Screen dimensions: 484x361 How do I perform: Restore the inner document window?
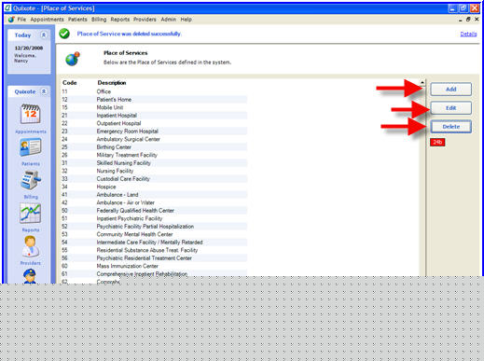pos(468,20)
